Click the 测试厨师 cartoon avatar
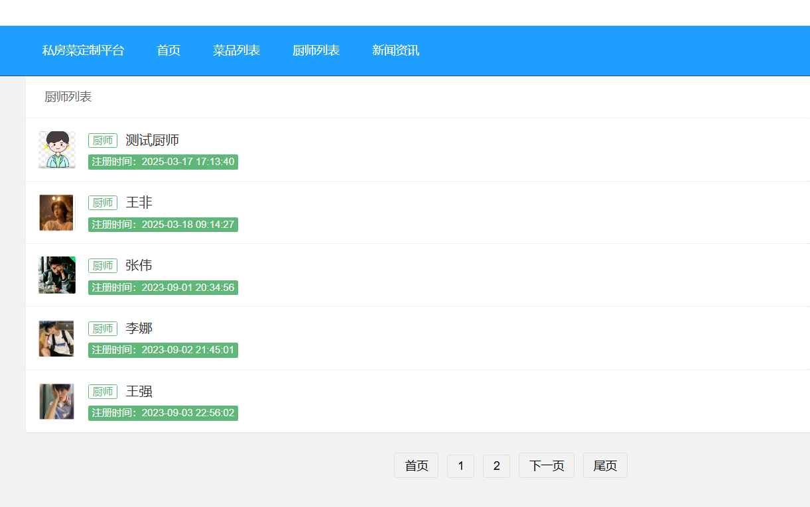Viewport: 810px width, 507px height. (x=56, y=150)
